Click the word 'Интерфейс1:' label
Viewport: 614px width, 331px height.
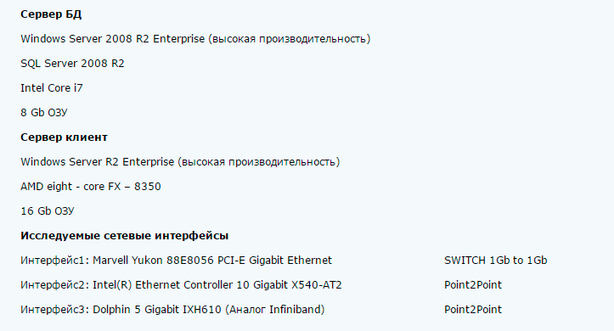point(55,261)
